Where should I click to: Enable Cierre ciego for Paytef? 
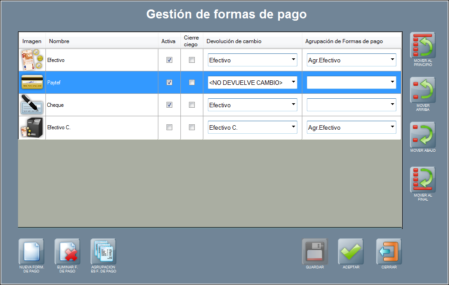(192, 83)
